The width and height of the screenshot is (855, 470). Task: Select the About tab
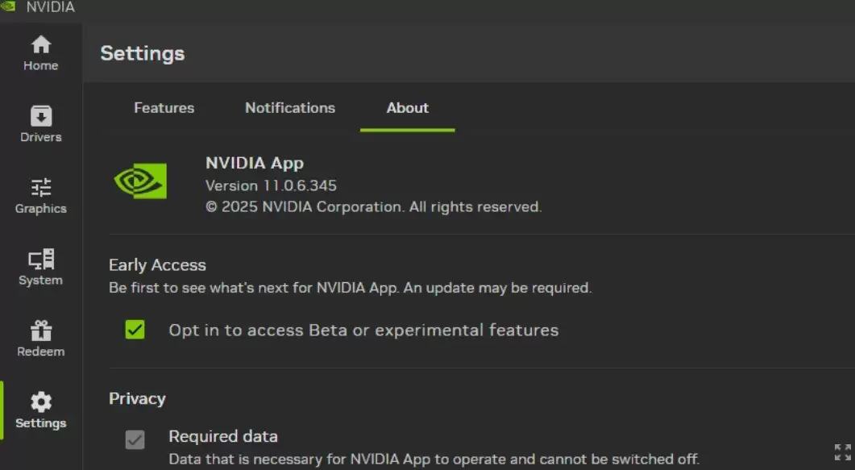tap(407, 107)
